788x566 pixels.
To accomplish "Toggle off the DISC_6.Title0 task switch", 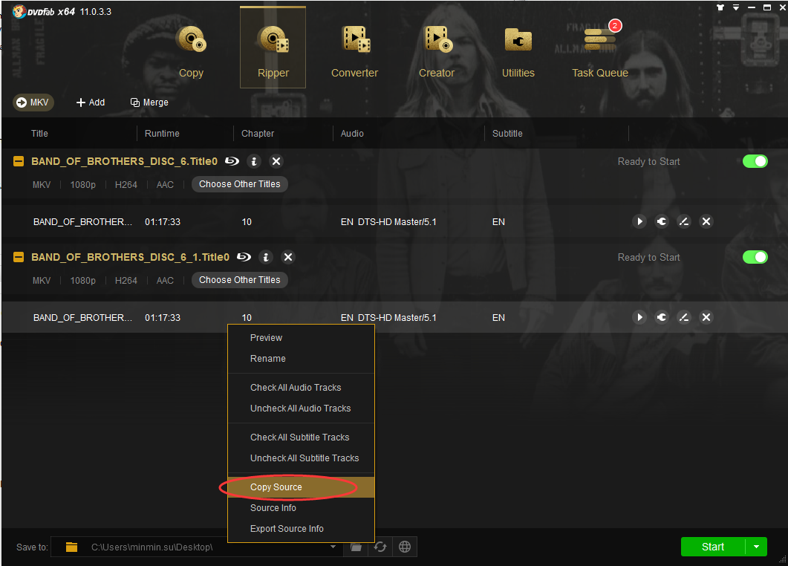I will 755,161.
